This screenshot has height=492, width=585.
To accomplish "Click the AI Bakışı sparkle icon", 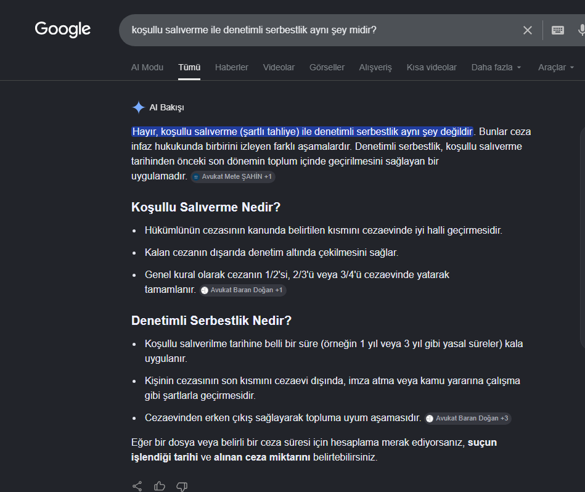I will (x=139, y=107).
